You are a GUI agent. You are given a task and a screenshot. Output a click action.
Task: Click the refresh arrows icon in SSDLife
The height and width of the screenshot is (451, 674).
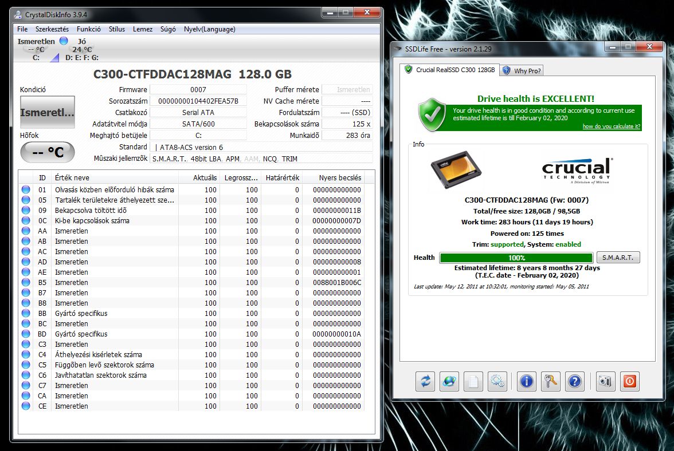click(425, 381)
